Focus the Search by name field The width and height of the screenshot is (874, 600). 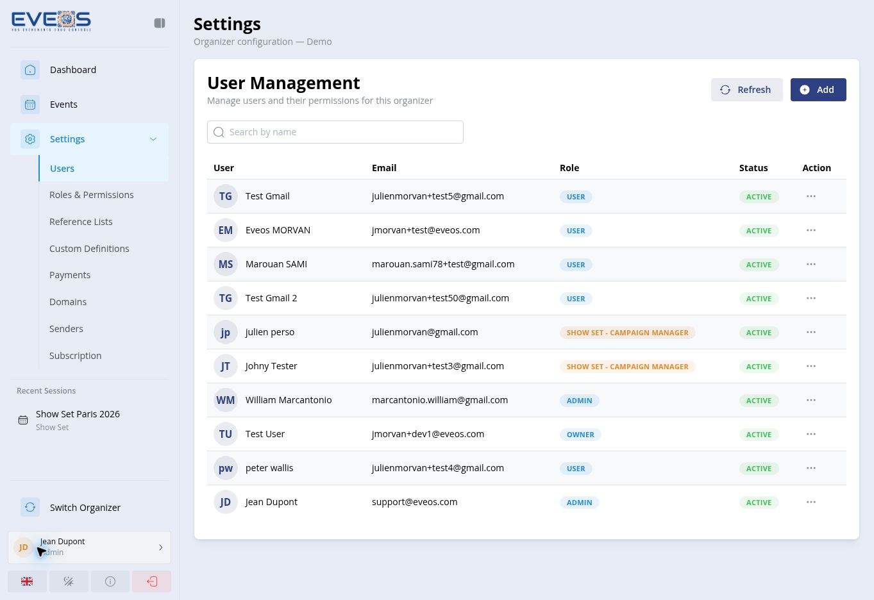[335, 132]
